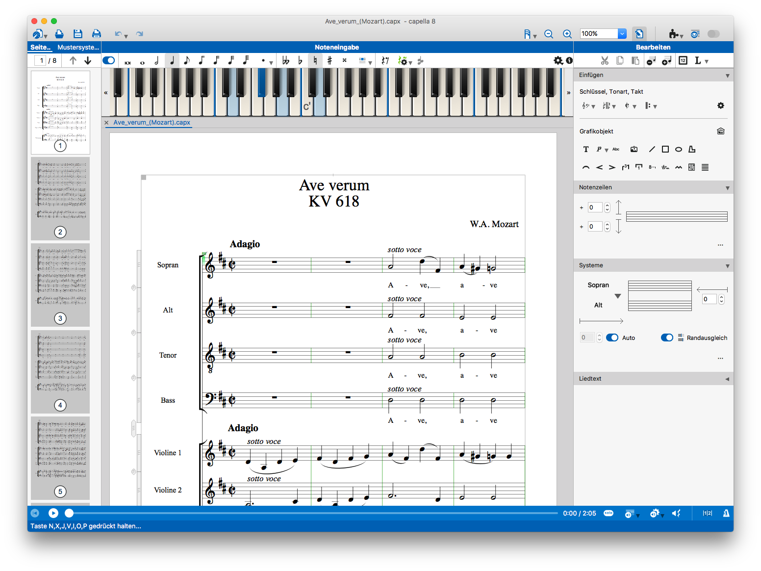Open the zoom percentage dropdown

tap(622, 34)
